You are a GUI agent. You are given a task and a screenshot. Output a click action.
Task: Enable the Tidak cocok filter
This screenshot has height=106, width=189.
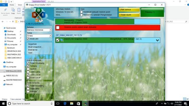click(28, 78)
